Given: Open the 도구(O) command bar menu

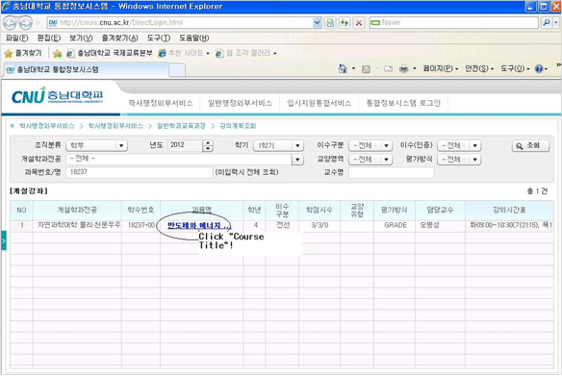Looking at the screenshot, I should (515, 68).
